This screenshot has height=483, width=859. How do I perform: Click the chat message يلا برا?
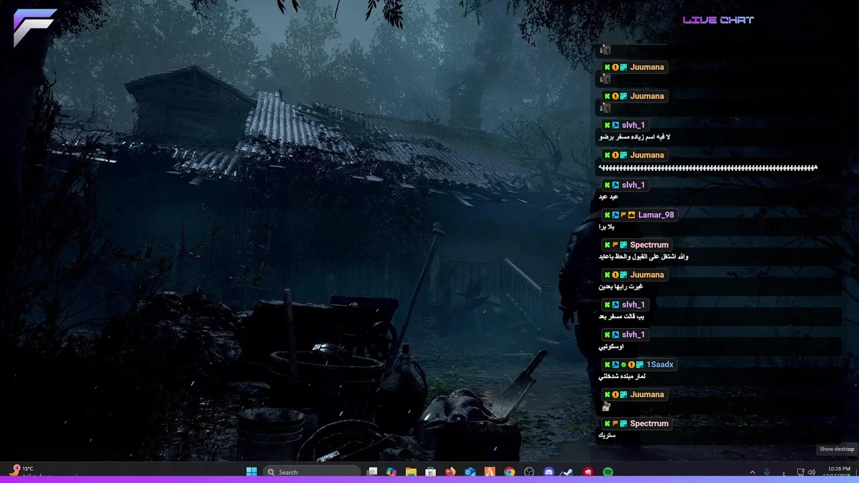pyautogui.click(x=607, y=227)
